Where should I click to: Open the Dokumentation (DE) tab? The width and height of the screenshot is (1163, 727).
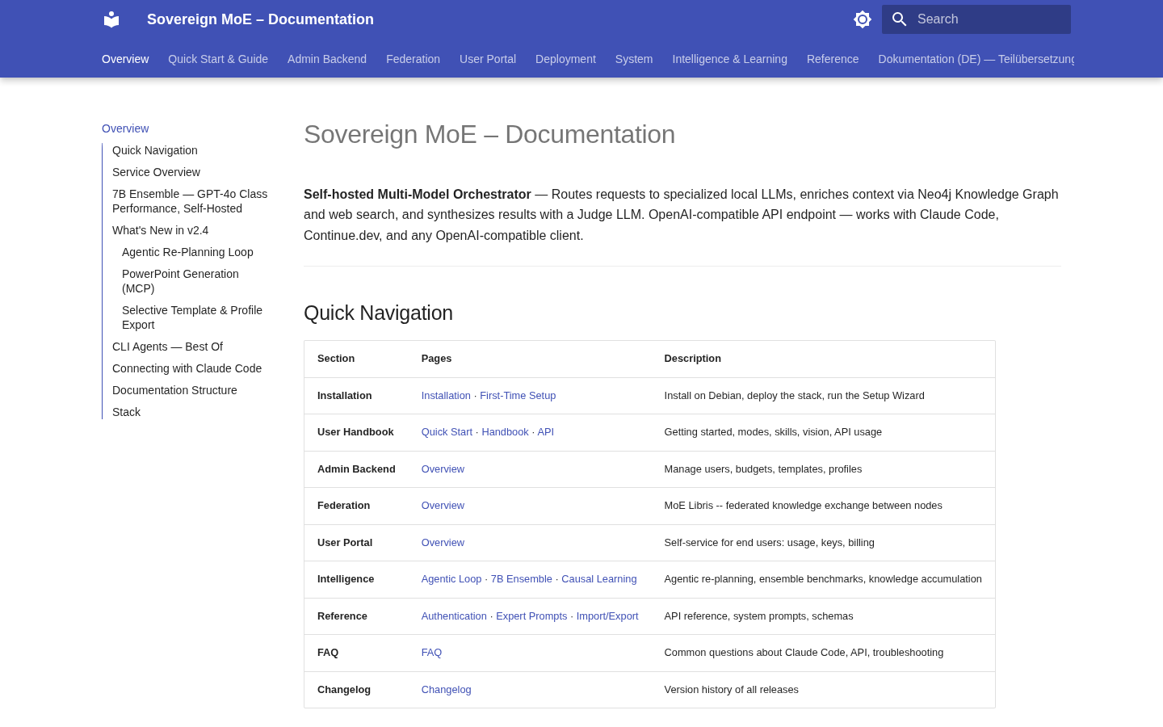point(976,59)
